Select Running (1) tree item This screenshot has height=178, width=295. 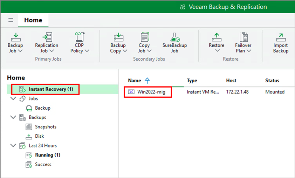[48, 155]
